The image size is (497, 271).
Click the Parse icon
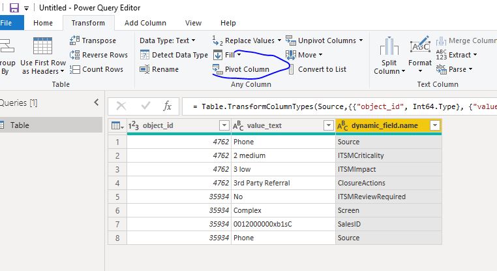click(x=441, y=69)
